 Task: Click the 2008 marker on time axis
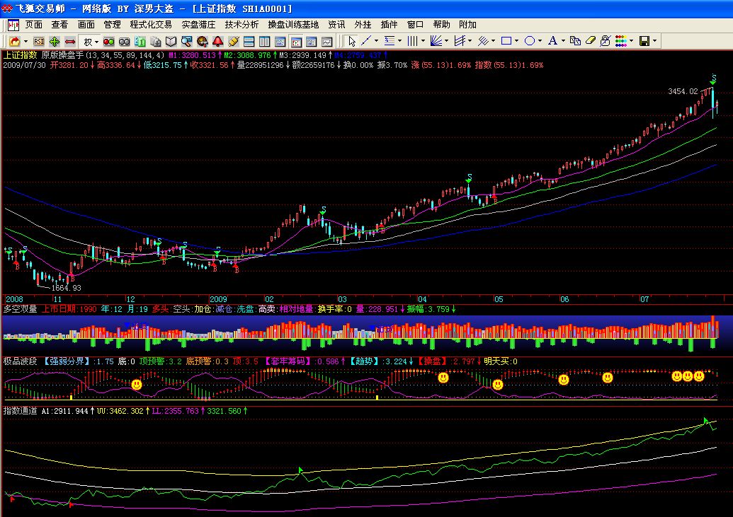(x=14, y=299)
